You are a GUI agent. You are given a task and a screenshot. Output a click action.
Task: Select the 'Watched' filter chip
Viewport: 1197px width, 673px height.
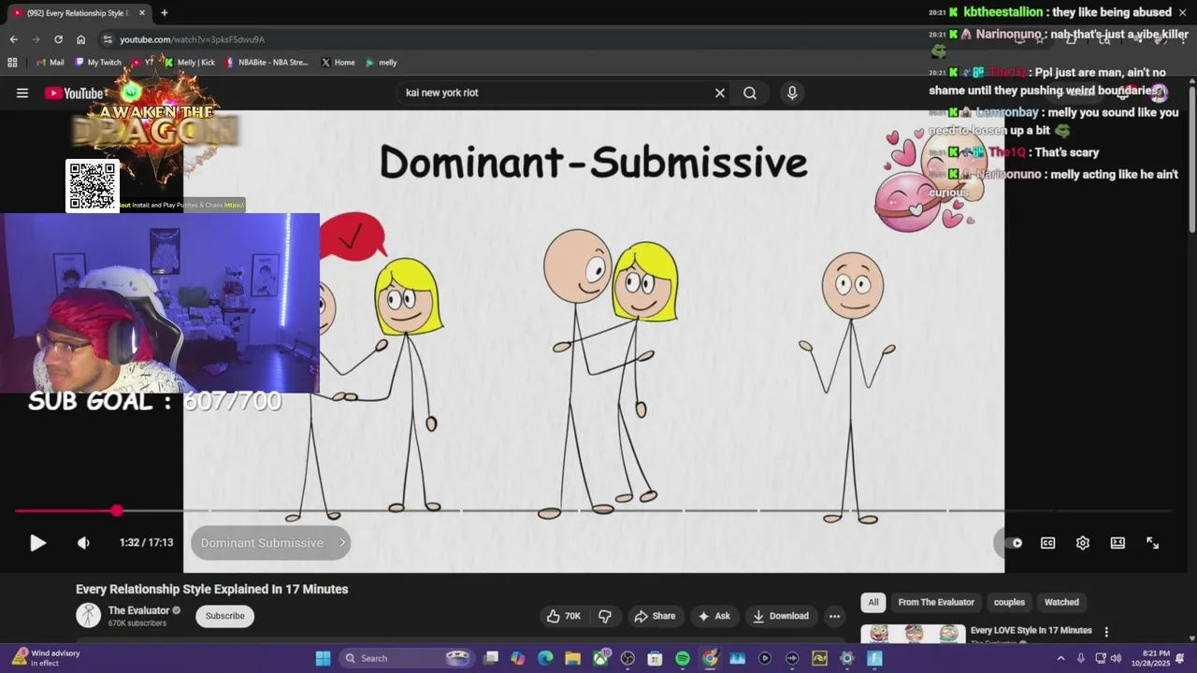1061,602
